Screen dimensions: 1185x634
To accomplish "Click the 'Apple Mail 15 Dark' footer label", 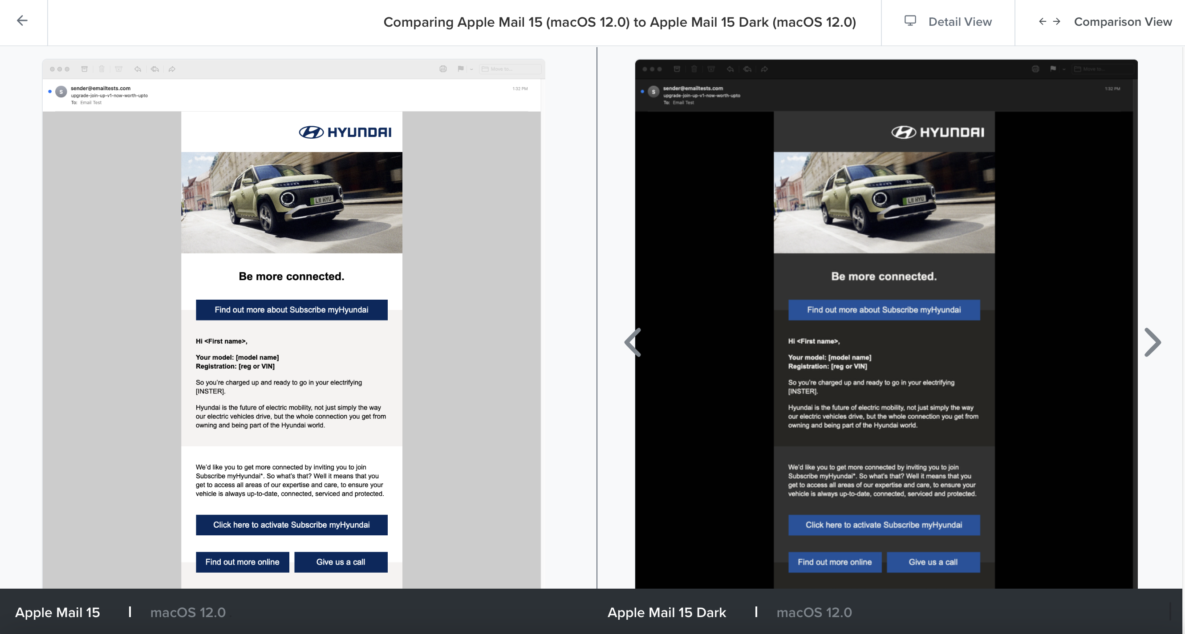I will click(x=666, y=612).
